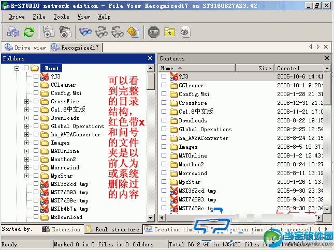334x251 pixels.
Task: Click the Extension sort icon
Action: click(46, 229)
